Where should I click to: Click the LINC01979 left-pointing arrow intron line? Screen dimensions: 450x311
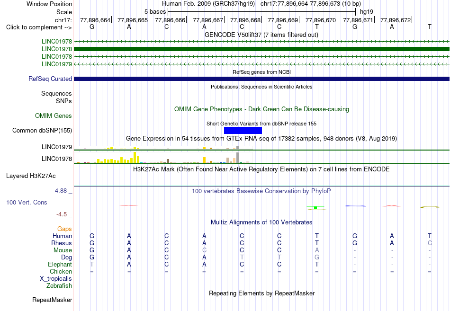262,64
